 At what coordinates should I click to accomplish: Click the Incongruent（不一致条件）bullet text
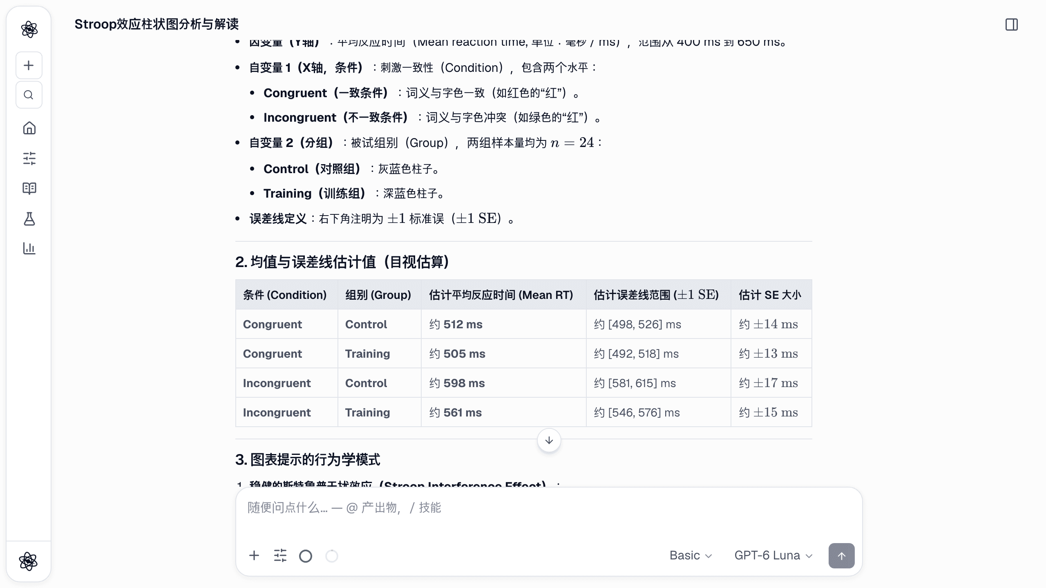click(x=432, y=117)
